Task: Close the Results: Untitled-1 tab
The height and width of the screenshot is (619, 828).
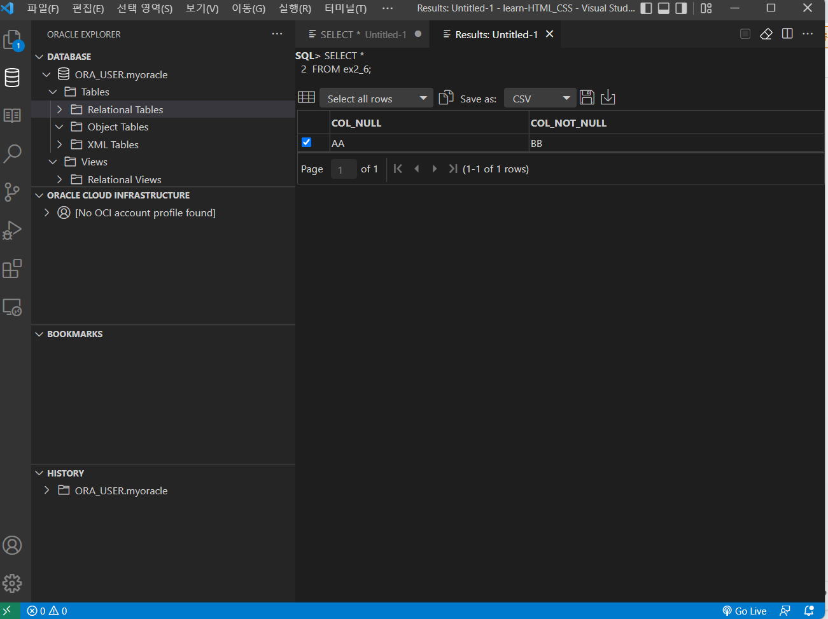Action: 550,34
